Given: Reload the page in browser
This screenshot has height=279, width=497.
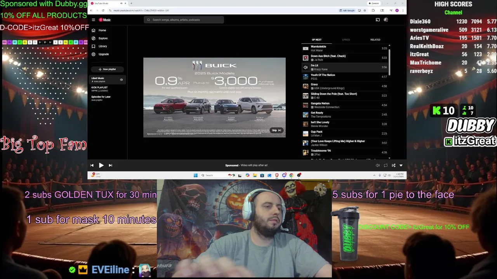Looking at the screenshot, I should pos(102,10).
